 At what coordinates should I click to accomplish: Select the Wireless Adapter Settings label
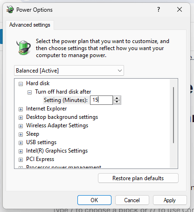[57, 125]
